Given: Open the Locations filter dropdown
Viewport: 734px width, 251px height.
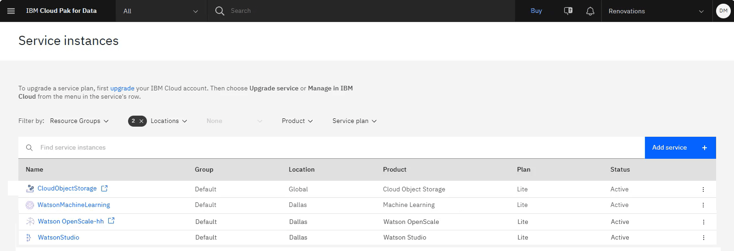Looking at the screenshot, I should (169, 121).
